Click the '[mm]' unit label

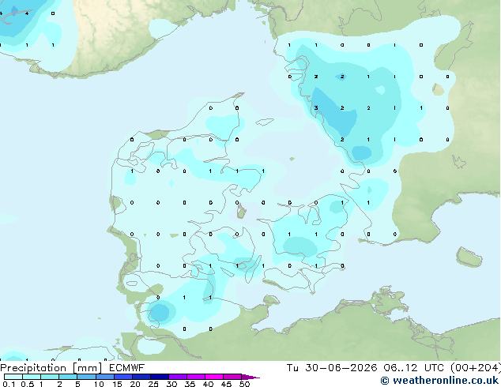[x=87, y=368]
